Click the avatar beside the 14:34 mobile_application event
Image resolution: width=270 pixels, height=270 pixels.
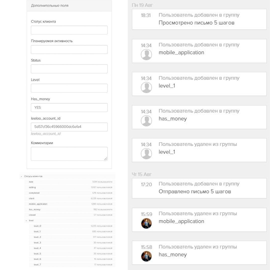pyautogui.click(x=146, y=54)
